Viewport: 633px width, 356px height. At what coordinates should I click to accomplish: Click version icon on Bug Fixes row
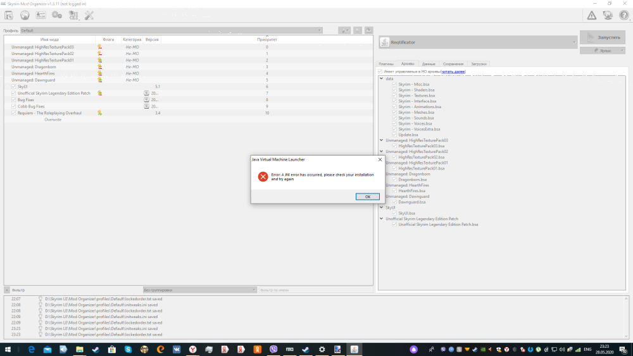[147, 99]
